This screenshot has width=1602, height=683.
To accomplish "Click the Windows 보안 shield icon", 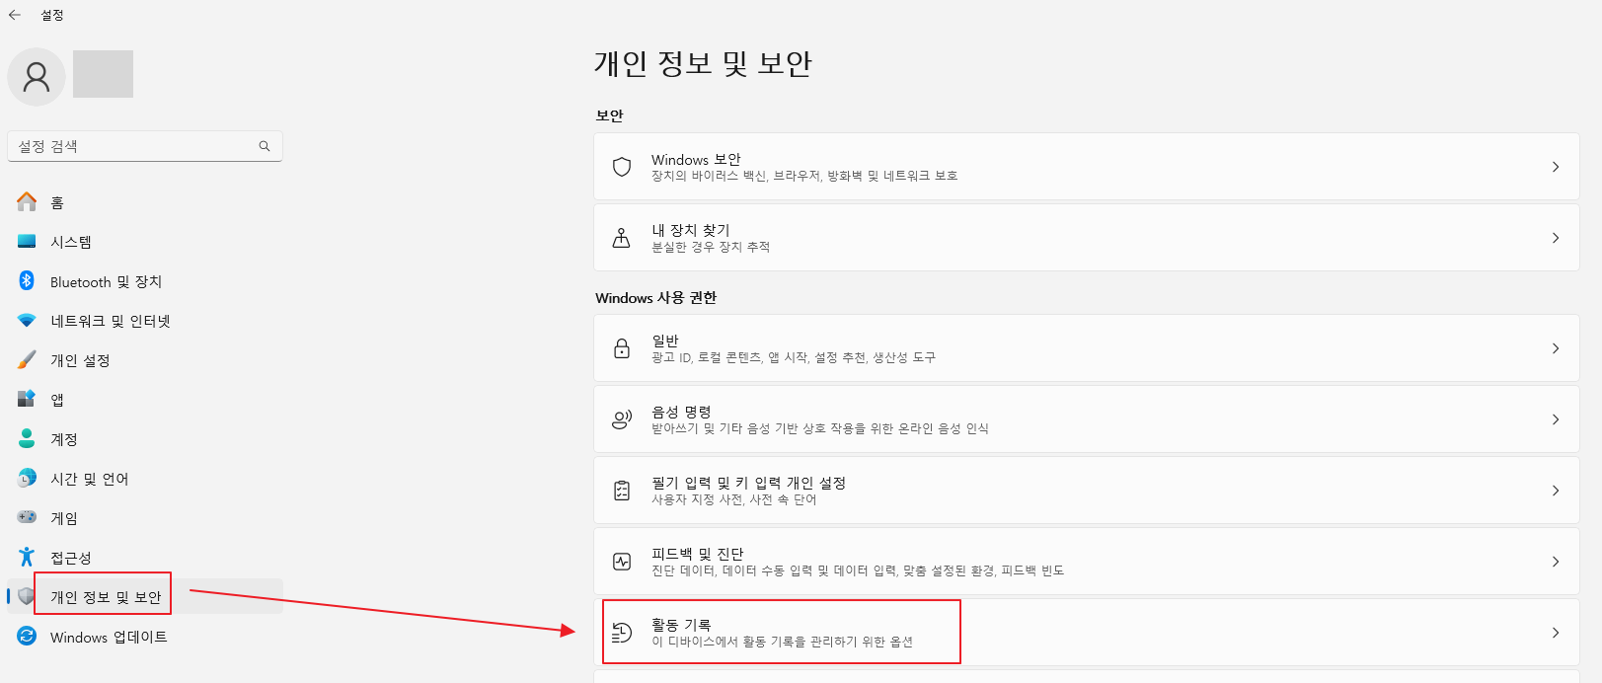I will click(x=622, y=167).
